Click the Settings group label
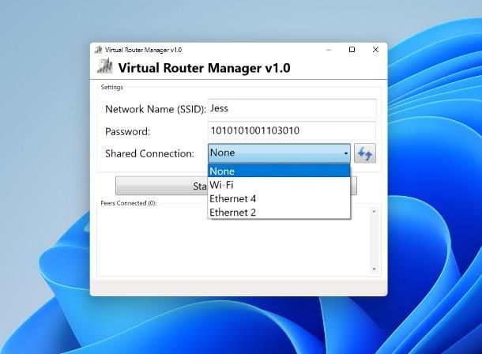This screenshot has width=482, height=354. tap(112, 87)
